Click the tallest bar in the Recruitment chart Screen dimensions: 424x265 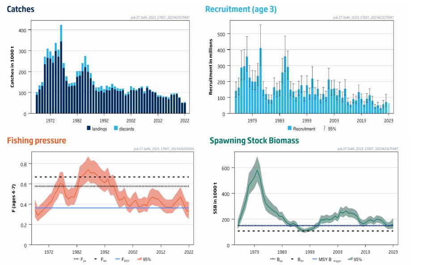(x=261, y=81)
